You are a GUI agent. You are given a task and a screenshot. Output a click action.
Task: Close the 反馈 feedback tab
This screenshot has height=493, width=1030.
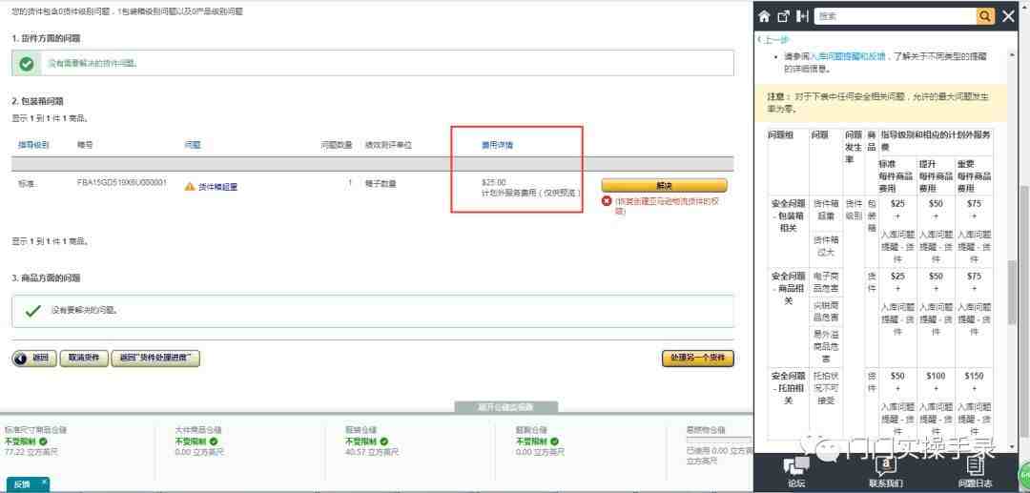tap(45, 482)
